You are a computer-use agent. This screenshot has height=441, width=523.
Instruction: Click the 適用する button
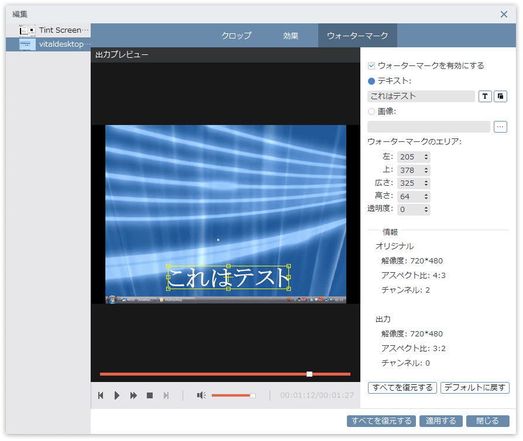[441, 421]
